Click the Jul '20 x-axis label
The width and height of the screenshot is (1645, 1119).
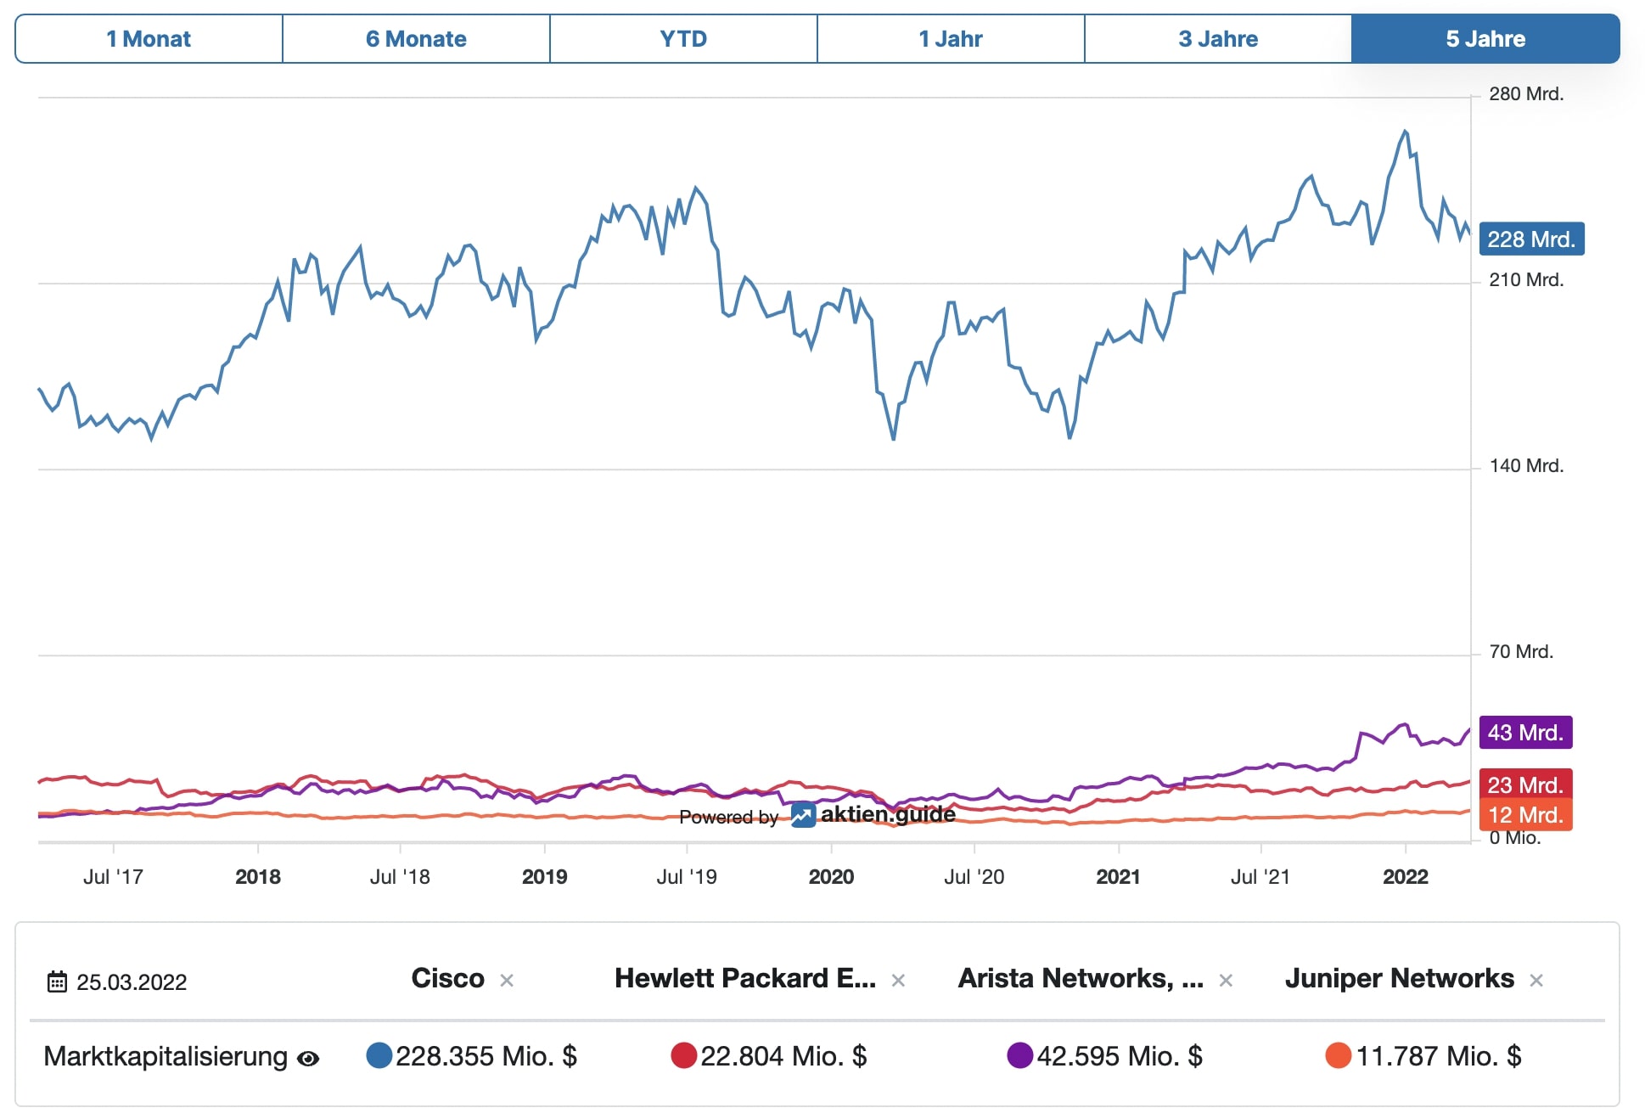coord(974,877)
